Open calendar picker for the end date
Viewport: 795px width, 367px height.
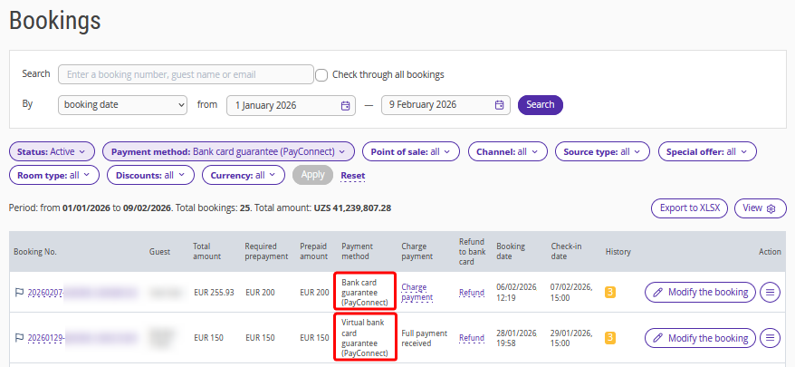499,105
